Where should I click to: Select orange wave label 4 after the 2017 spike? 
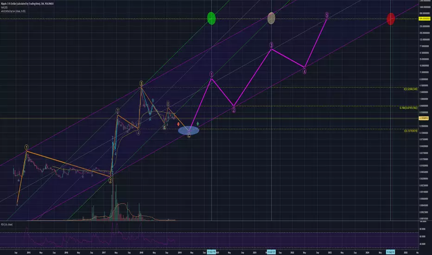pos(138,133)
